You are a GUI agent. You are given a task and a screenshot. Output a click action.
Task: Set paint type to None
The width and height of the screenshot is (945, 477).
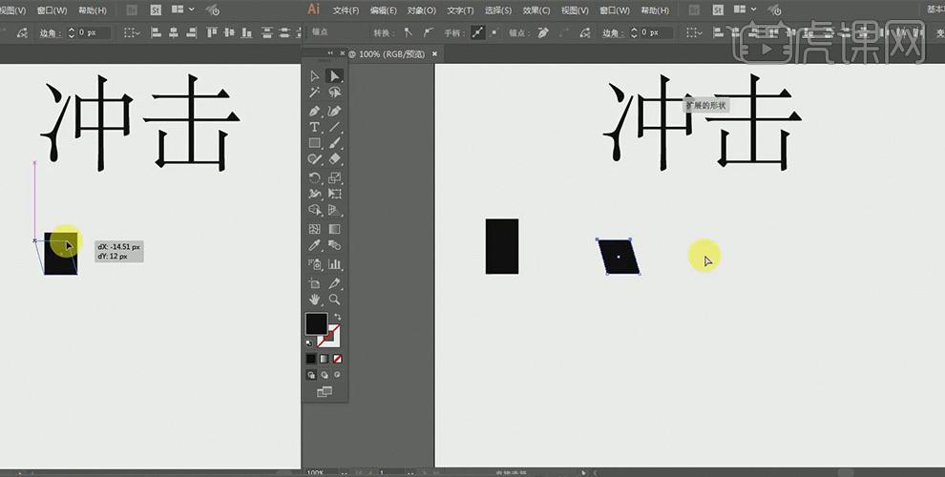coord(338,359)
